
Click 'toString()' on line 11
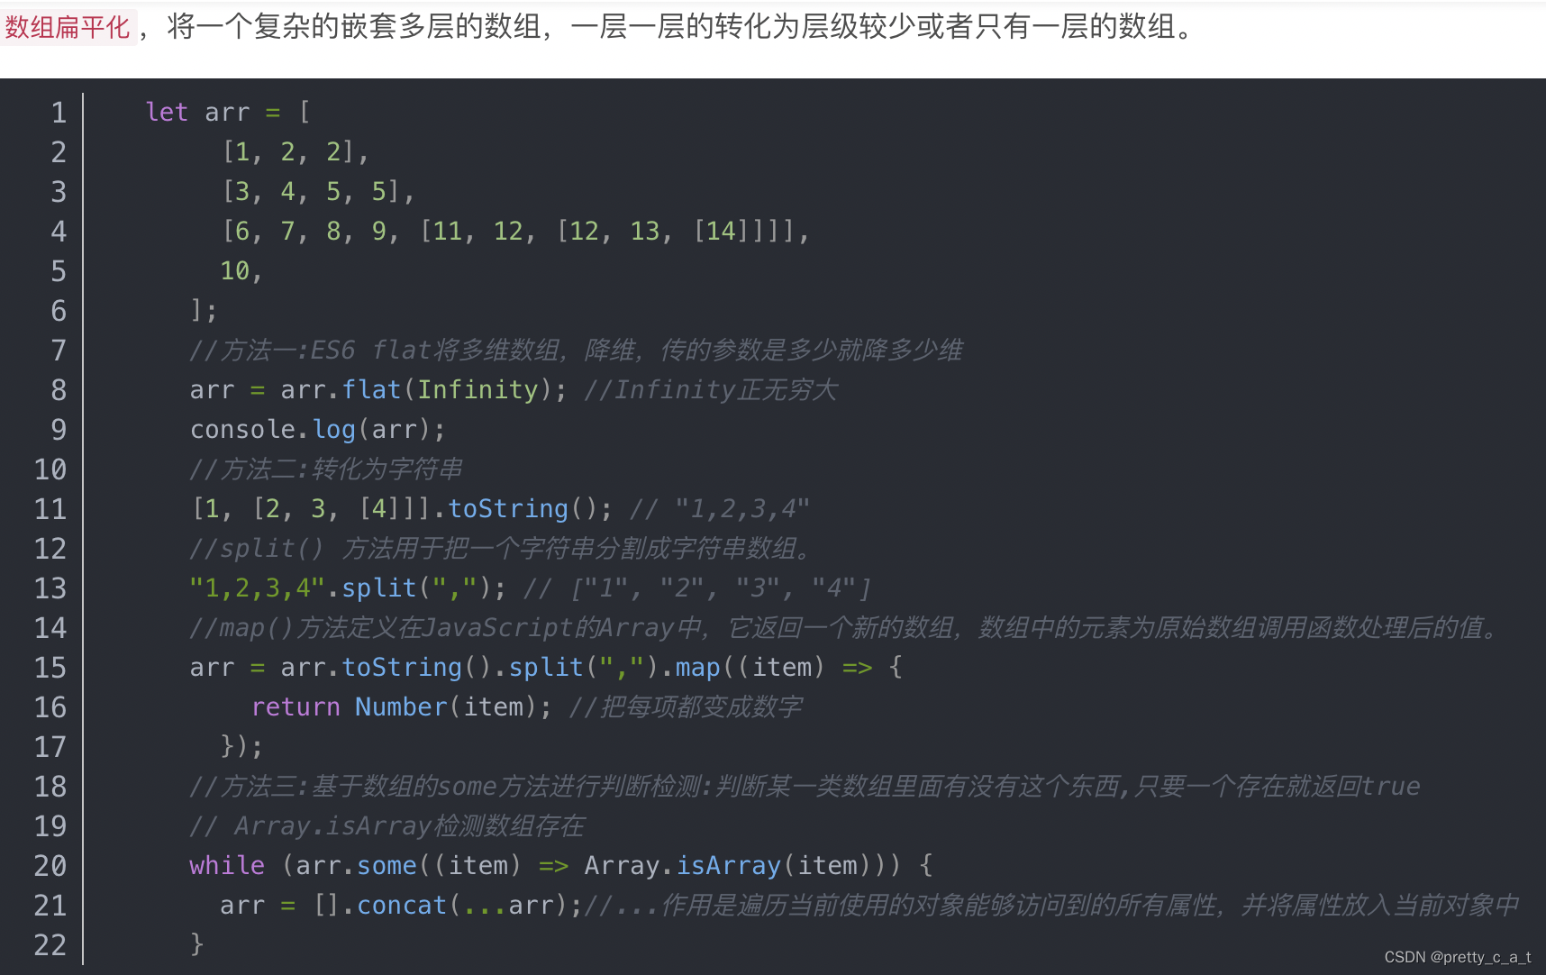click(x=523, y=509)
